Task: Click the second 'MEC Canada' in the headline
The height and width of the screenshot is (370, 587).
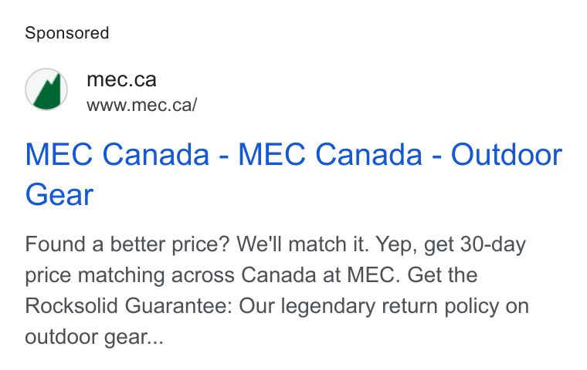Action: tap(331, 154)
